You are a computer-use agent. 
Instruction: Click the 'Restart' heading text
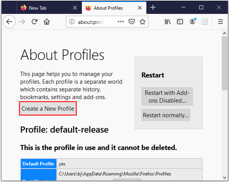click(x=153, y=75)
